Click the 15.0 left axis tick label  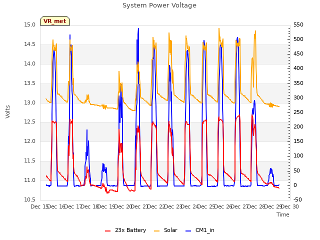click(x=30, y=25)
